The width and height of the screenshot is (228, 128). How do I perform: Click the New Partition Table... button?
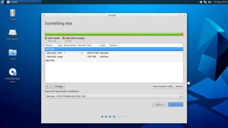164,86
